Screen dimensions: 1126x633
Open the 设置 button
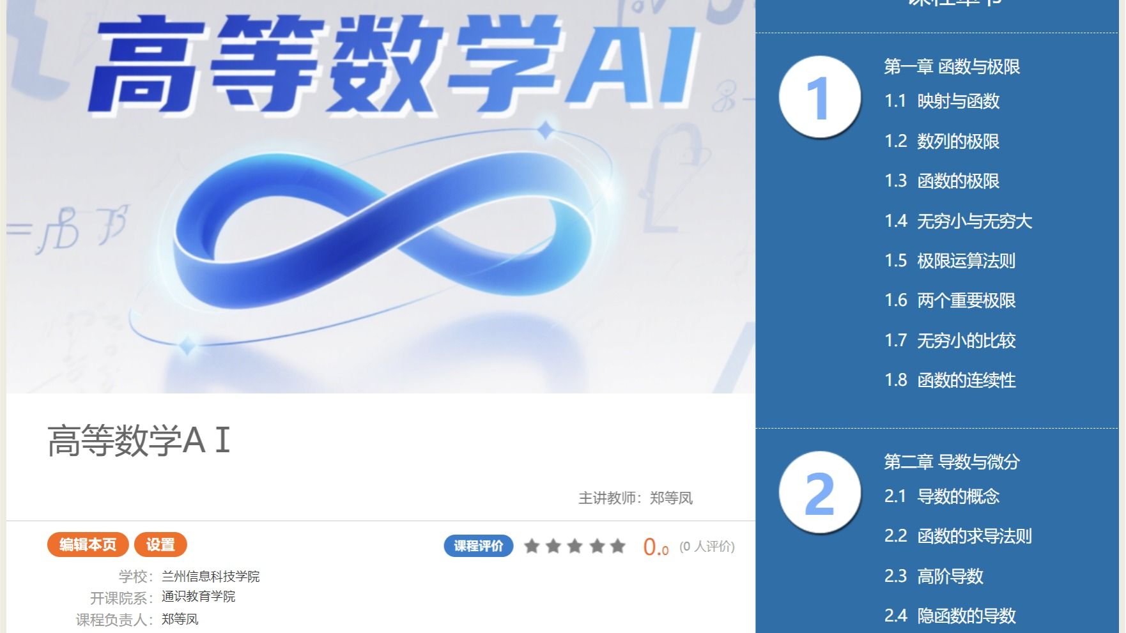pos(160,545)
